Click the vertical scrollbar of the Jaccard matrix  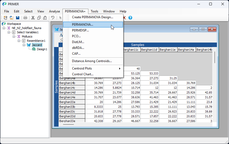click(x=214, y=57)
